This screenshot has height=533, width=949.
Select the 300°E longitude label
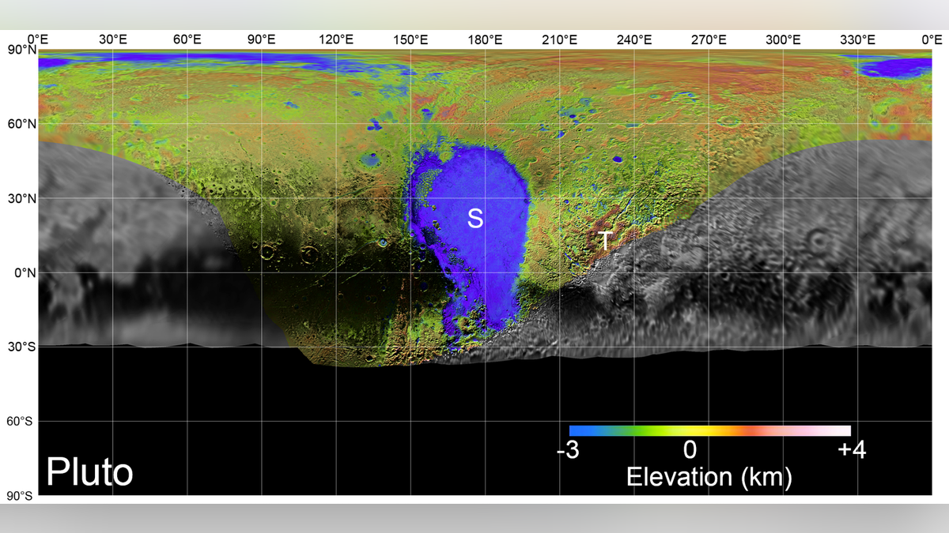(783, 39)
